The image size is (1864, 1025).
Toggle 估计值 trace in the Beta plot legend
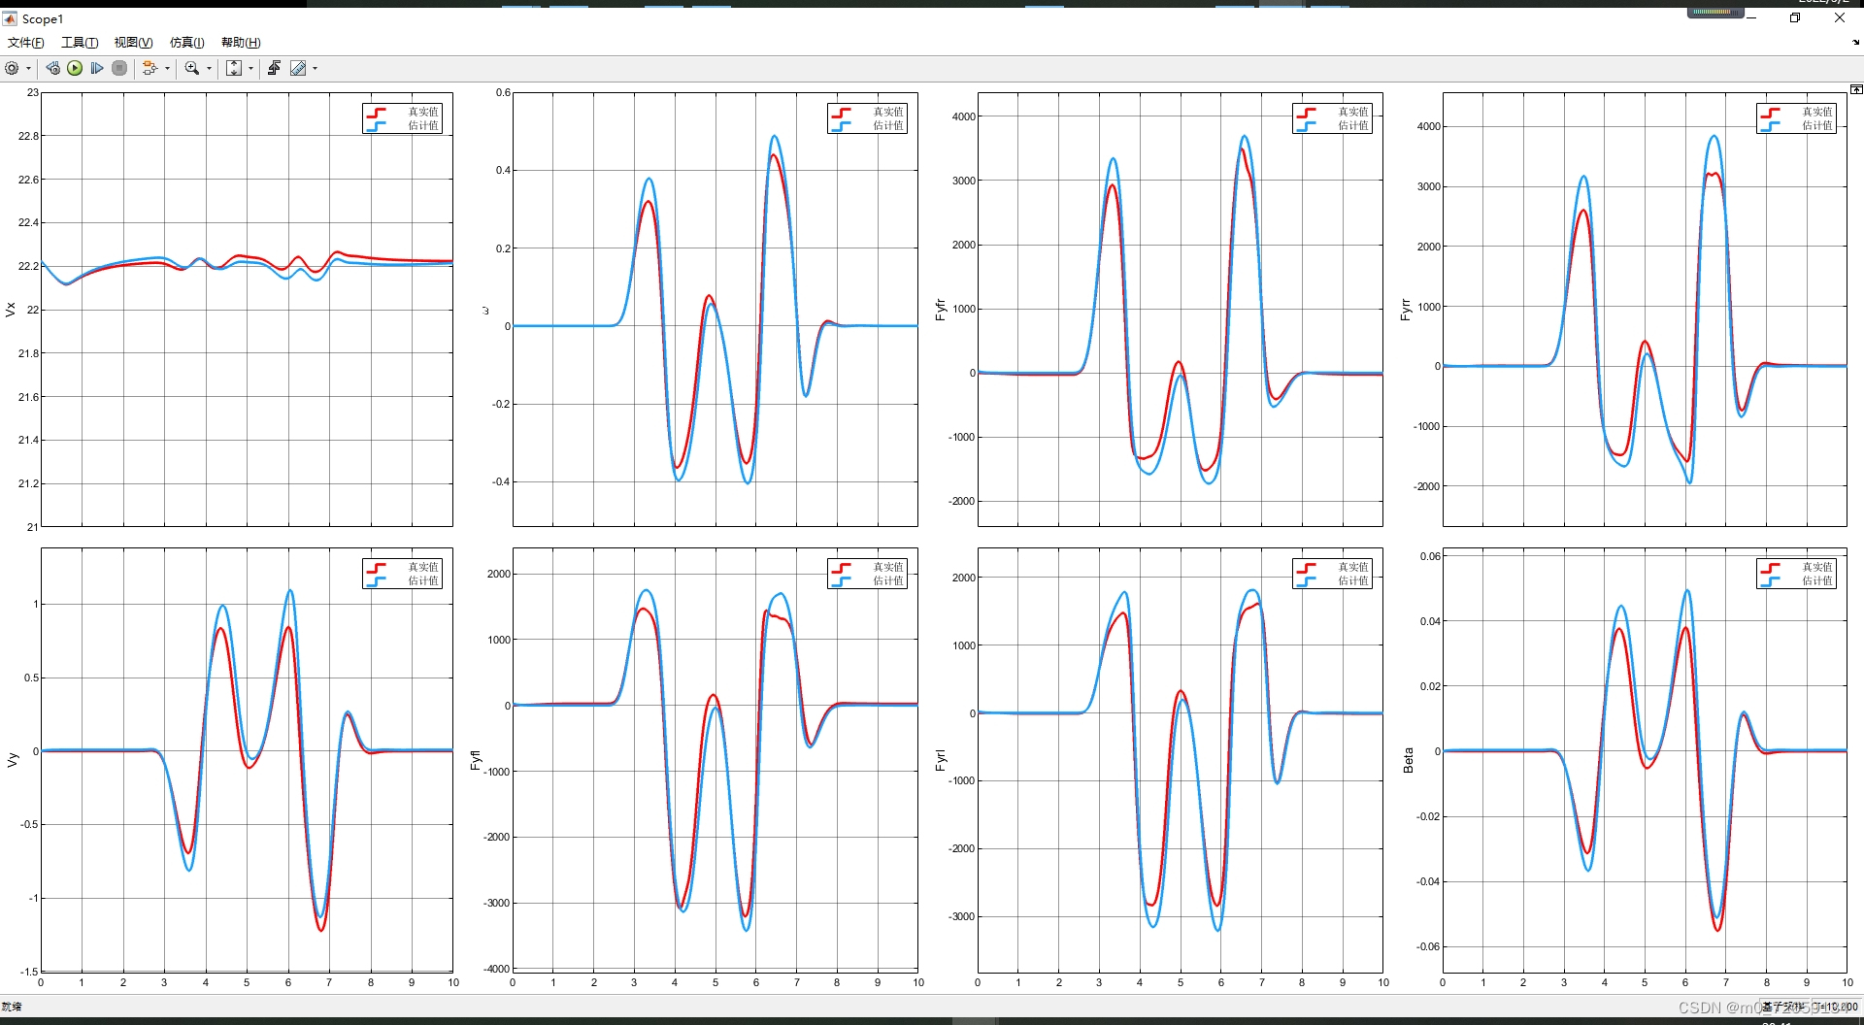click(x=1816, y=580)
